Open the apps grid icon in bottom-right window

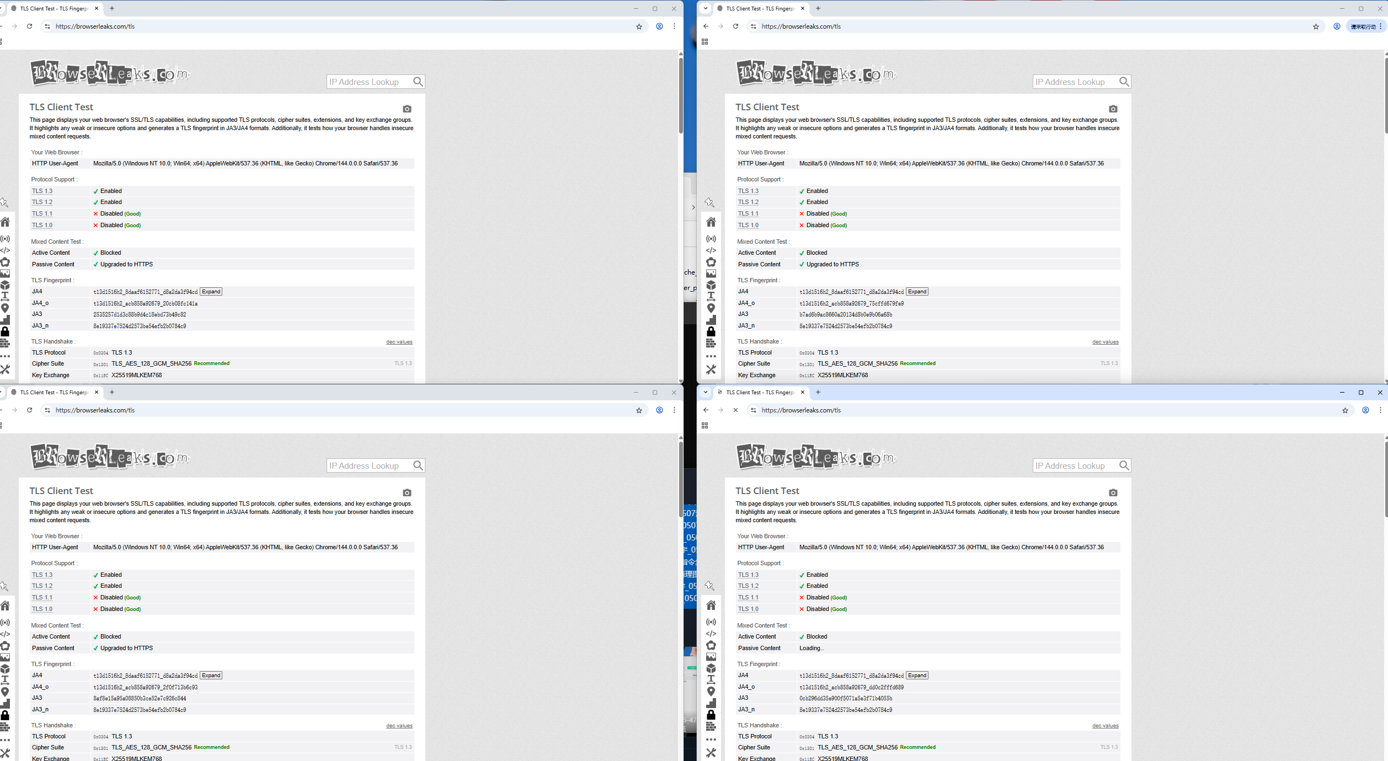pos(704,426)
